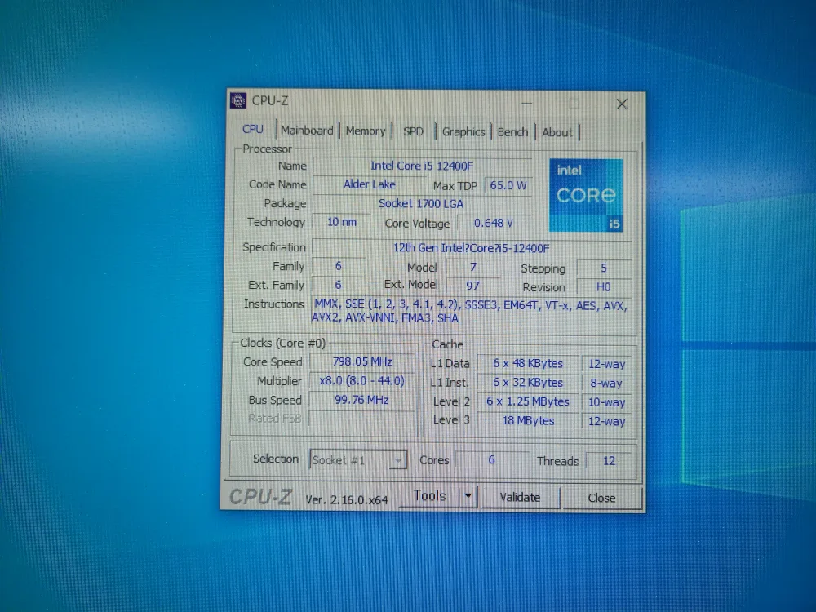Click the Intel Core i5 logo badge
This screenshot has height=612, width=816.
[x=586, y=195]
